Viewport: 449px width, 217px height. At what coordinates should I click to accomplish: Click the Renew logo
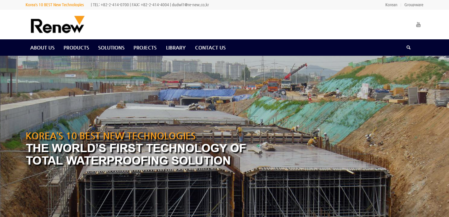click(58, 25)
